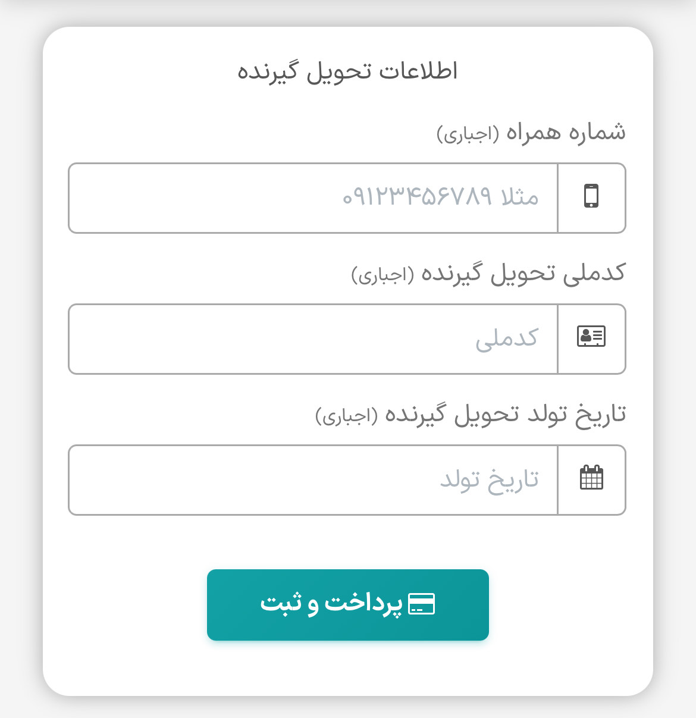Select the smartphone icon in the mobile number row
The height and width of the screenshot is (718, 696).
point(592,197)
